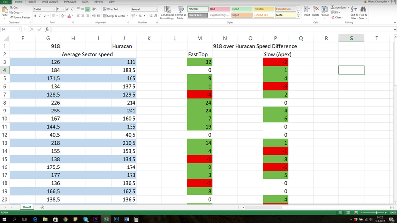
Task: Open the font color dropdown arrow
Action: point(72,16)
